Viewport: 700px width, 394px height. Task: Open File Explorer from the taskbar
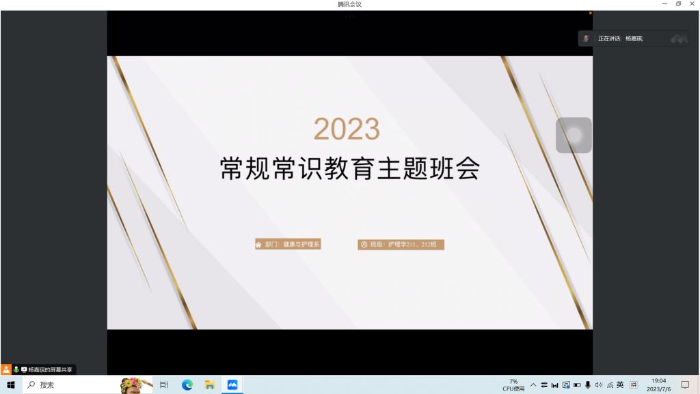point(210,385)
